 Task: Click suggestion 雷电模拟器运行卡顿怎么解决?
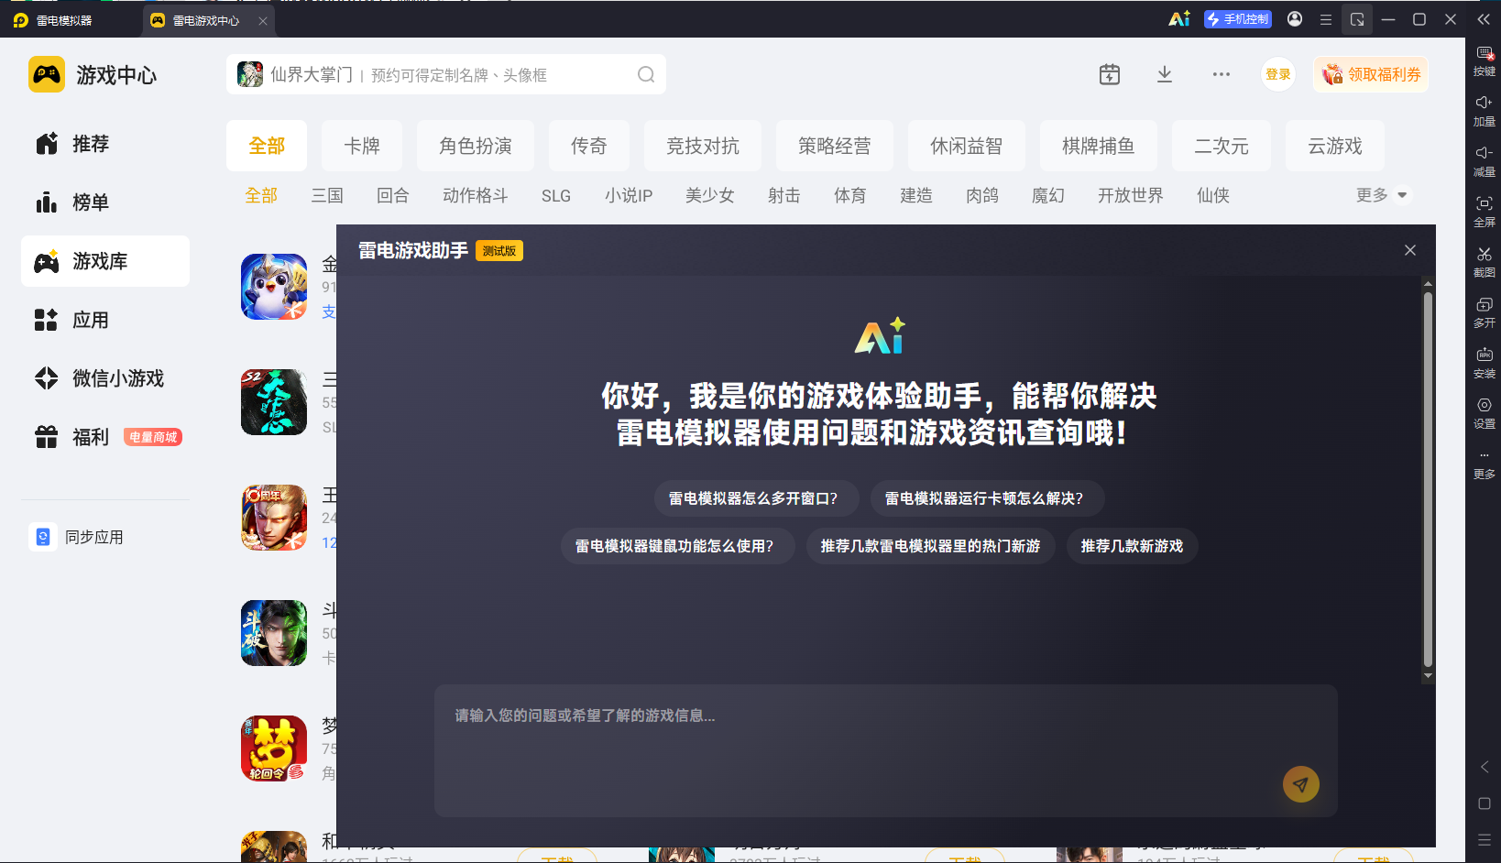coord(987,498)
